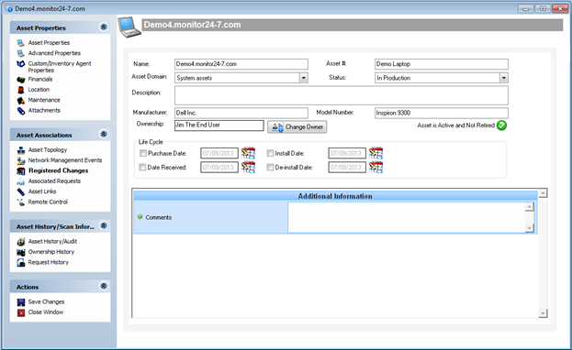Click the Asset History/Audit icon
572x350 pixels.
click(x=21, y=242)
